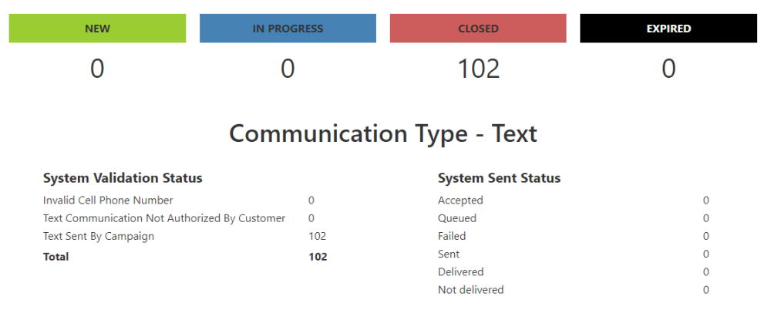This screenshot has height=310, width=771.
Task: Select the System Sent Status heading
Action: (x=499, y=178)
